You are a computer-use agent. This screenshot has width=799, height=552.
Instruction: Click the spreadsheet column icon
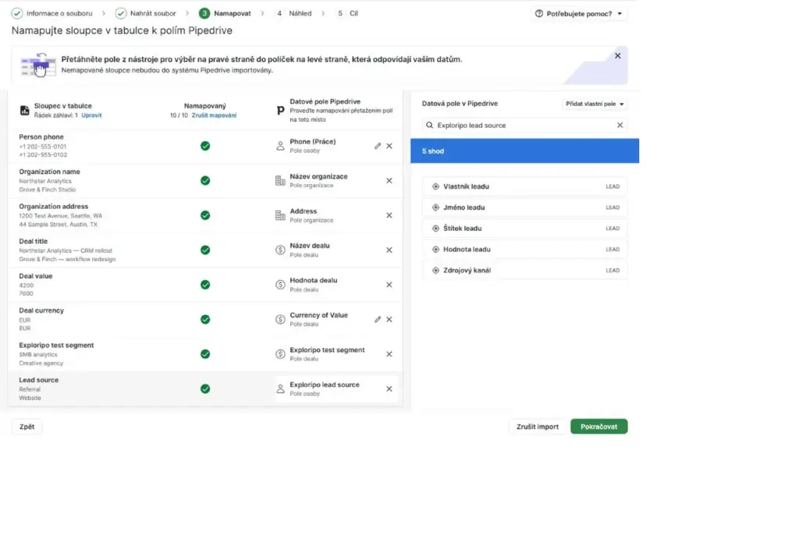pos(24,111)
